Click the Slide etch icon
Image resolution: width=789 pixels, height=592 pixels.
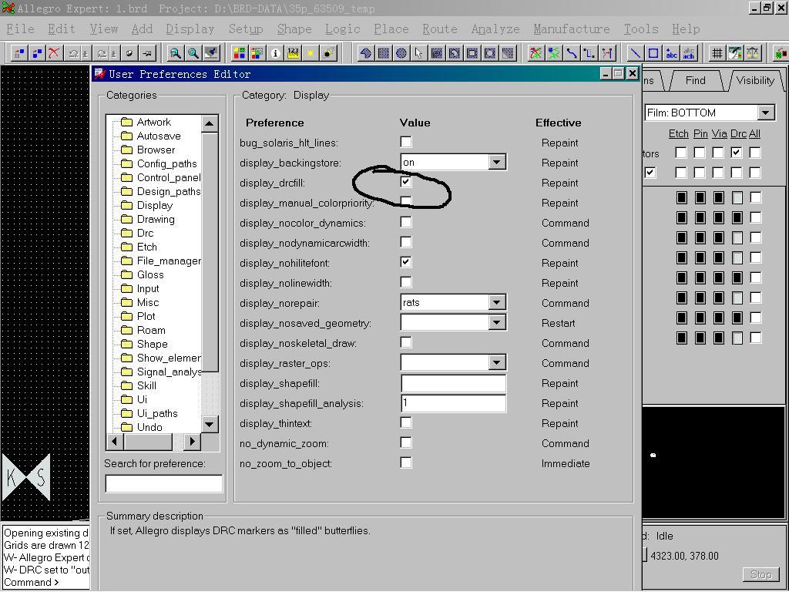(x=589, y=53)
